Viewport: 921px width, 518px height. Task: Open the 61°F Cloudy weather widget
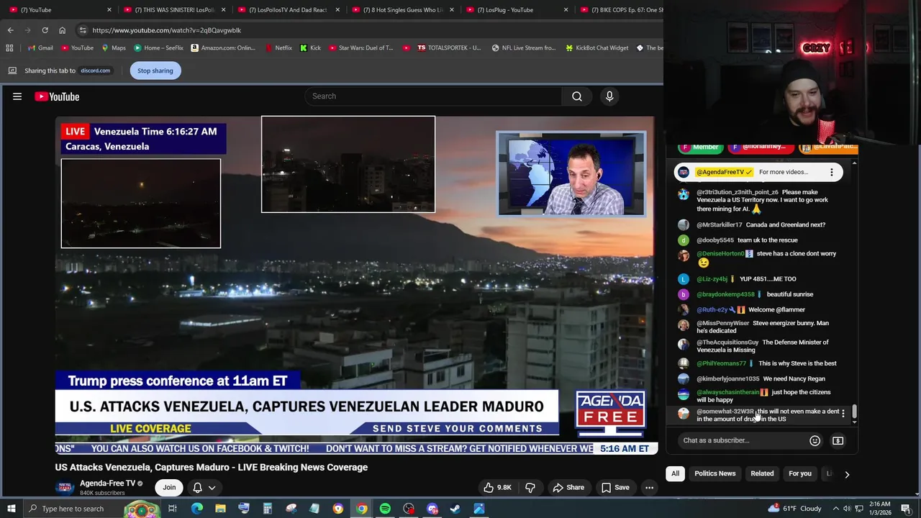(x=797, y=509)
